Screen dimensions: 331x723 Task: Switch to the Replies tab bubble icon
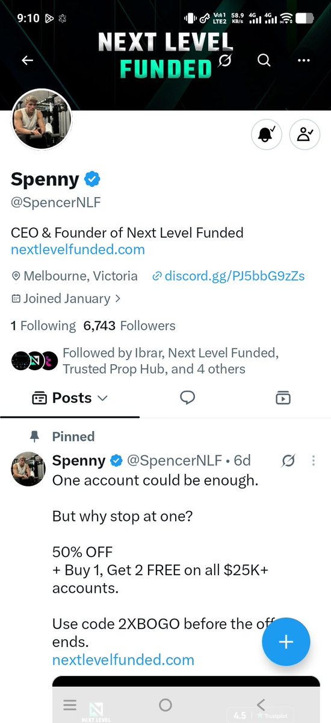(x=187, y=397)
